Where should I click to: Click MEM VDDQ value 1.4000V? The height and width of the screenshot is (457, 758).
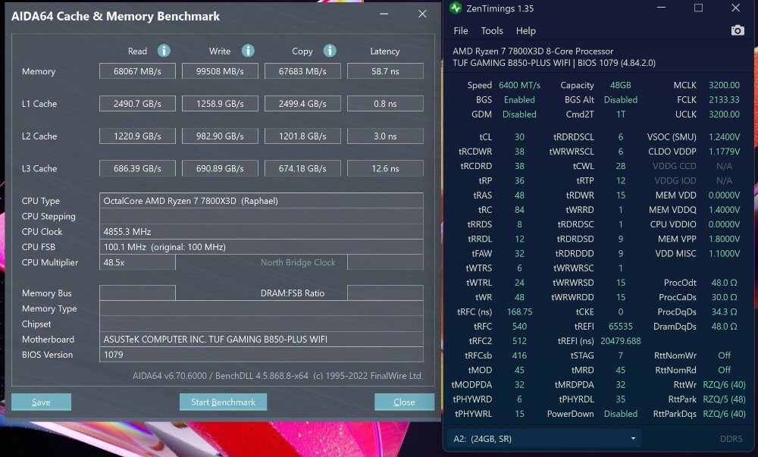[x=724, y=210]
